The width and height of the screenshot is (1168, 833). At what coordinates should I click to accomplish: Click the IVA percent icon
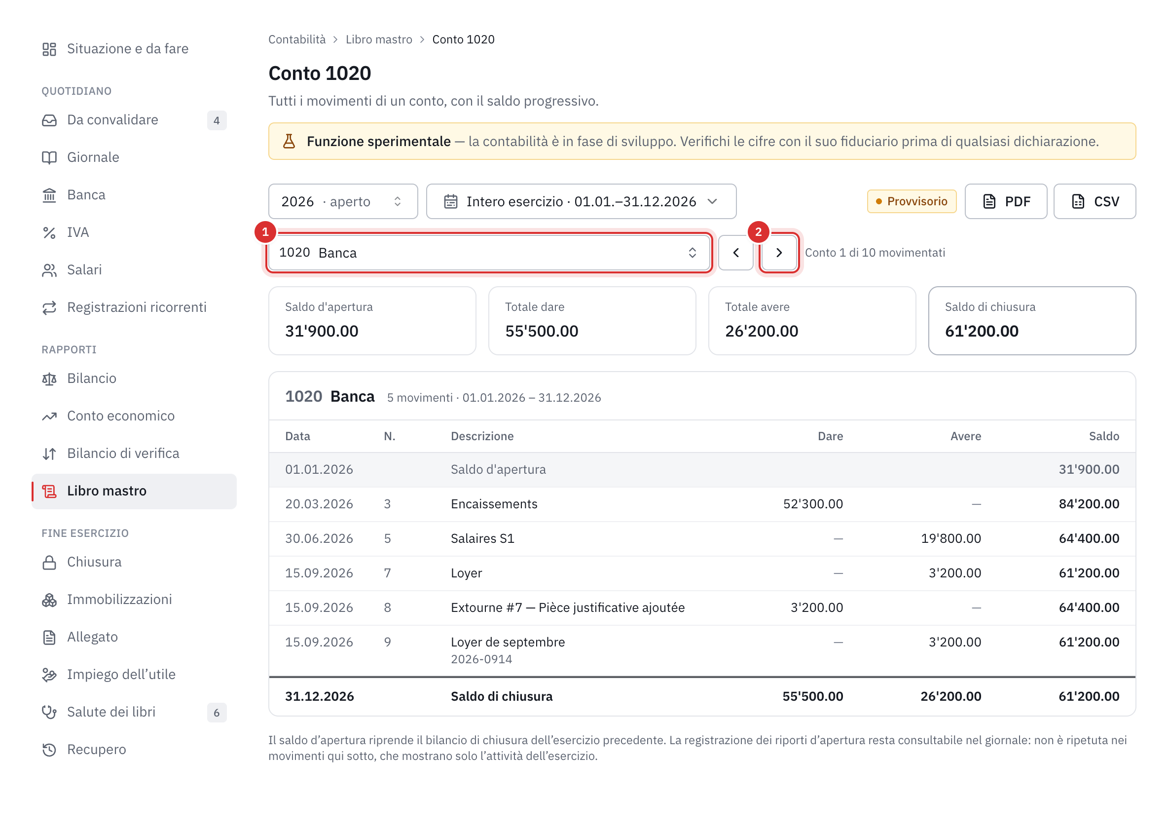point(49,233)
